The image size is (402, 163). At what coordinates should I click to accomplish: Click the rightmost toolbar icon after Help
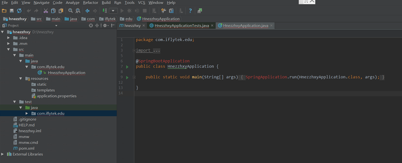click(x=200, y=11)
